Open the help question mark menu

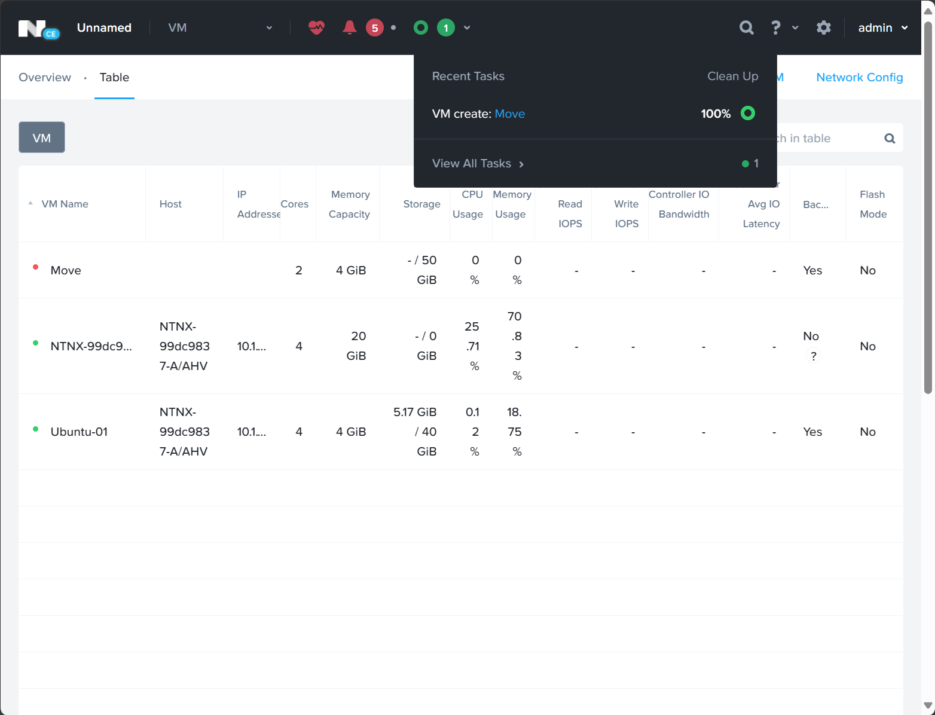(776, 27)
